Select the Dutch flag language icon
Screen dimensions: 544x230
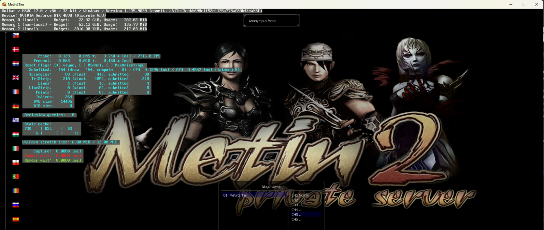click(x=16, y=64)
